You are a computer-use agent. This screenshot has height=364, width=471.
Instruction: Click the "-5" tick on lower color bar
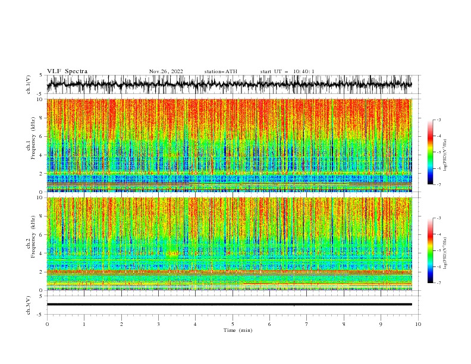point(439,250)
